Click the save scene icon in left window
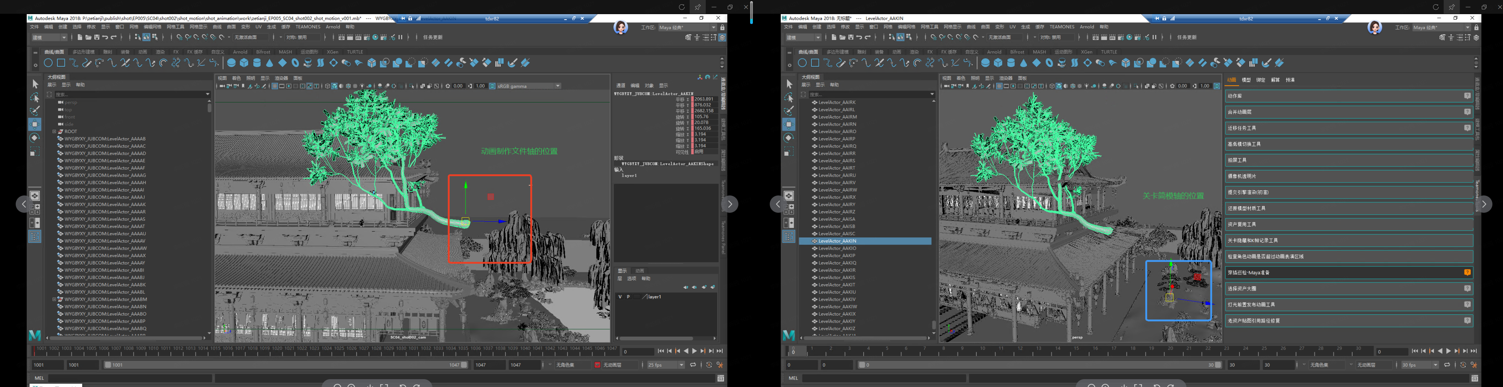This screenshot has width=1503, height=387. (x=96, y=37)
